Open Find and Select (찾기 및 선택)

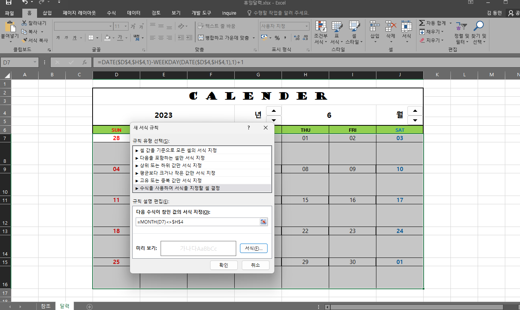point(479,32)
